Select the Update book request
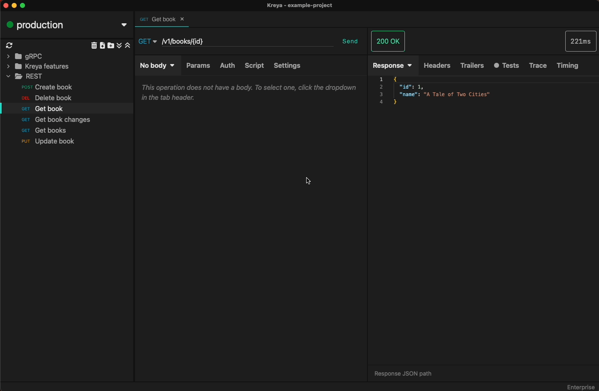 pos(55,142)
